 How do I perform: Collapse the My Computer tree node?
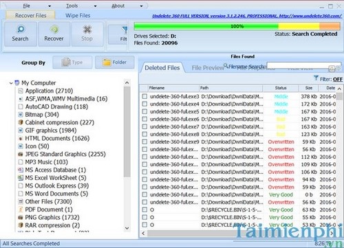11,83
